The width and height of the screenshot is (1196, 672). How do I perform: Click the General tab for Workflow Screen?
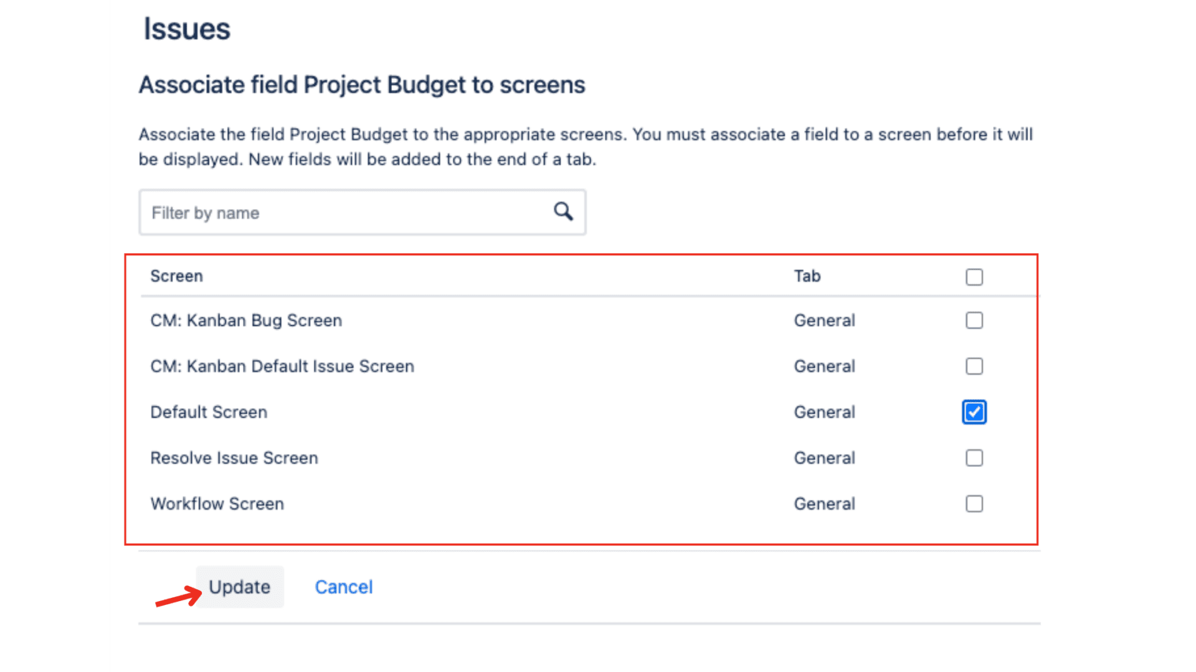coord(824,503)
